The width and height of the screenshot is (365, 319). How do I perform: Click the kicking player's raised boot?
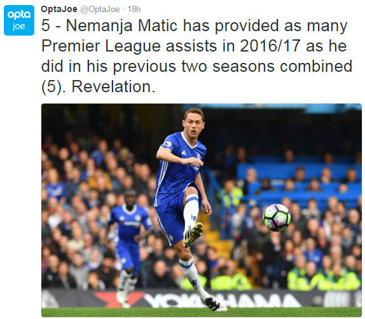pyautogui.click(x=193, y=234)
